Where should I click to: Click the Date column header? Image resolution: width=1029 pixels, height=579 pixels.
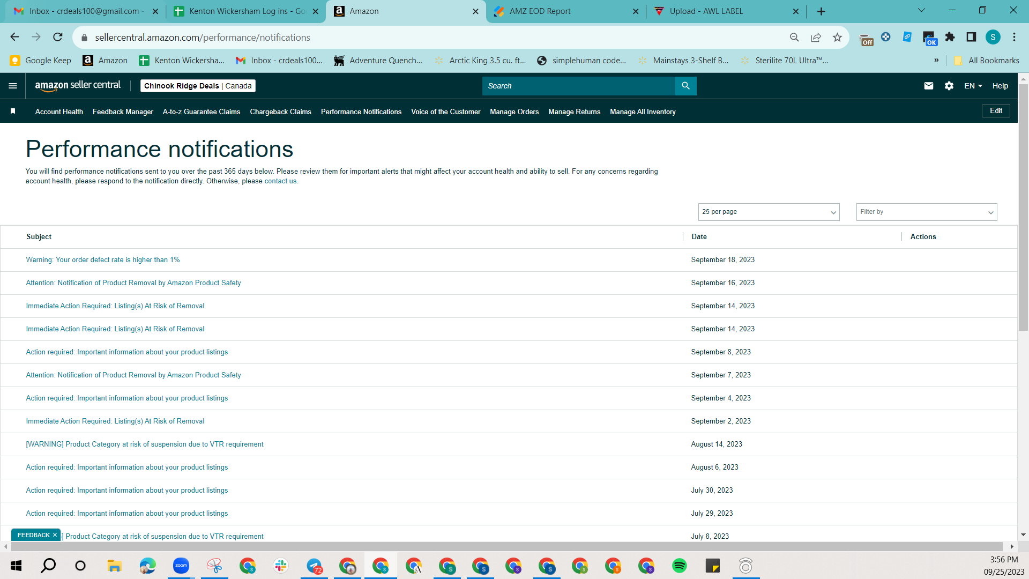click(699, 237)
